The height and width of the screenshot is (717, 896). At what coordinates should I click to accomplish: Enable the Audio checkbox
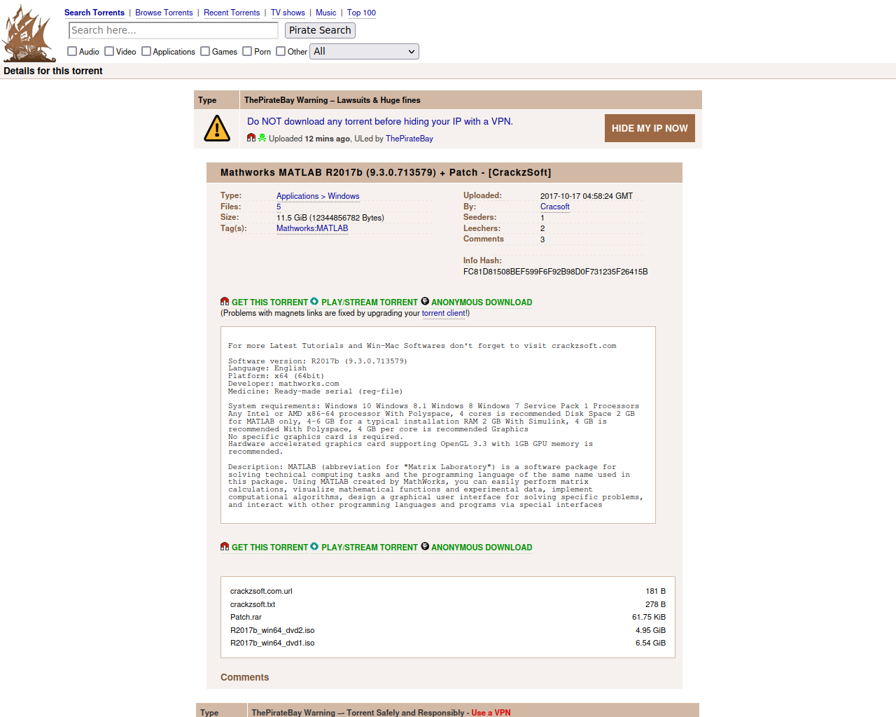[x=72, y=51]
